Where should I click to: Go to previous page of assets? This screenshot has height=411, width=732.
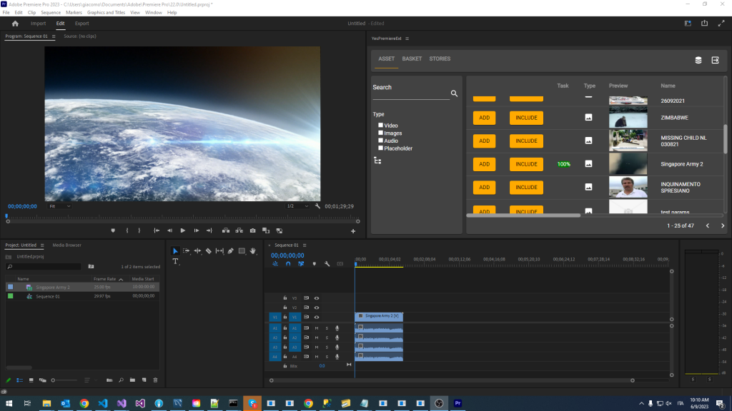tap(708, 226)
